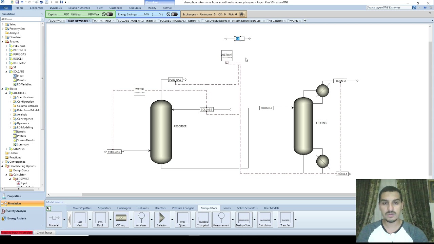434x244 pixels.
Task: Add a new tab with the plus button
Action: point(305,21)
